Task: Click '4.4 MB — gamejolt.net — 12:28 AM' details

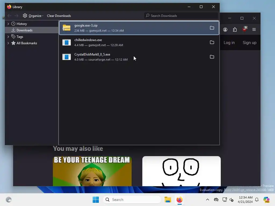Action: [99, 45]
